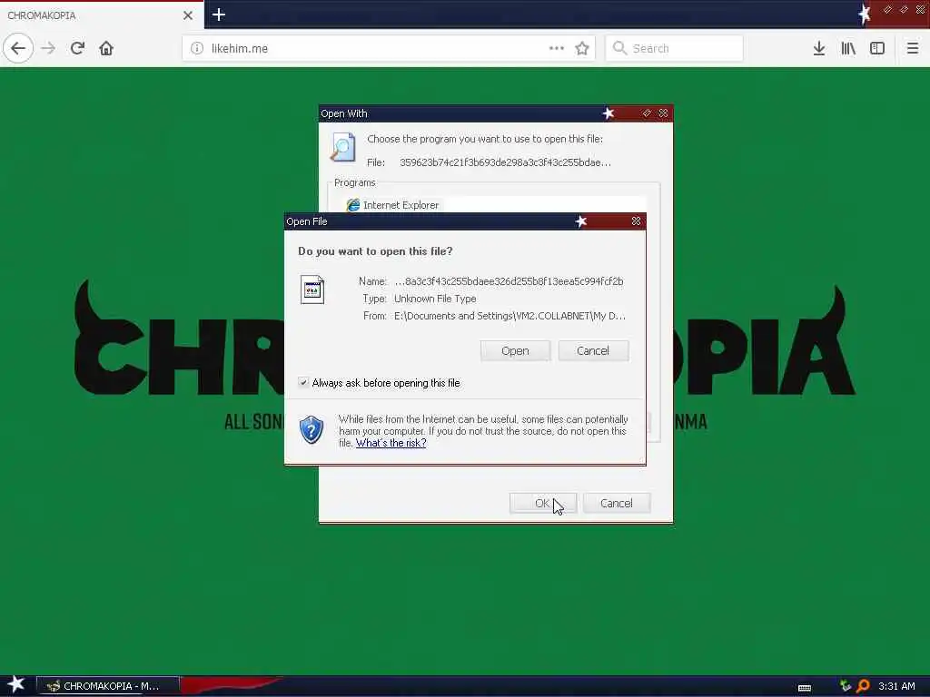Click the browser forward arrow
The width and height of the screenshot is (930, 697).
(49, 48)
